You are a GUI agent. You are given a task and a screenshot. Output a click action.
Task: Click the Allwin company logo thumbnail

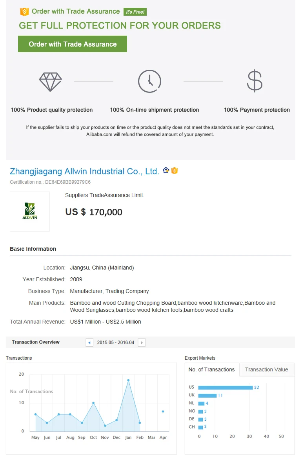coord(30,211)
